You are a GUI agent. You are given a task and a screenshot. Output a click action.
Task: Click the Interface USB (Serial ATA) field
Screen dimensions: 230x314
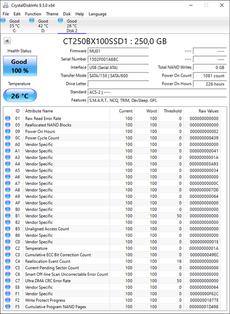point(118,67)
